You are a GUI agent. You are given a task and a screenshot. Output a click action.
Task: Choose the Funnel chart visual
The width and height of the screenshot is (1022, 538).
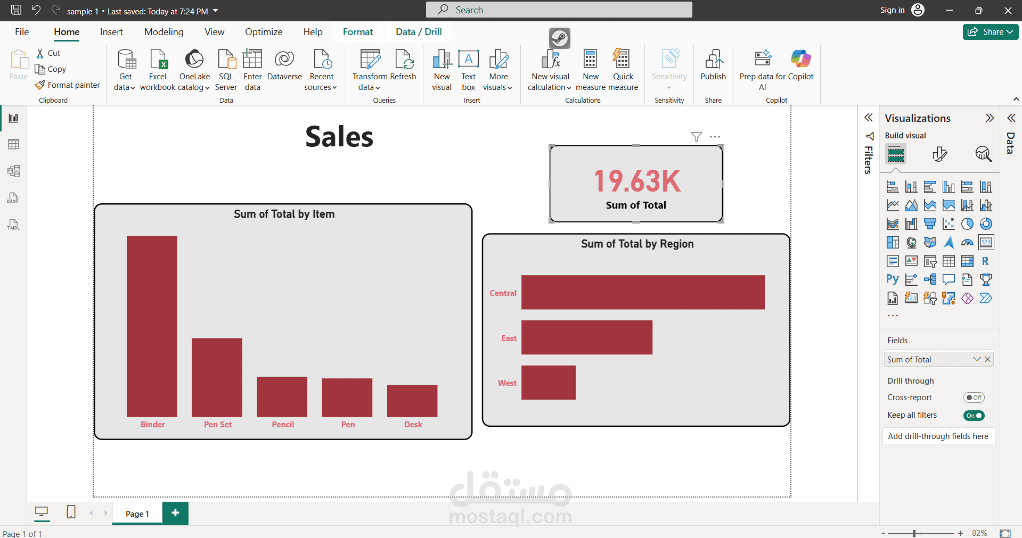coord(930,224)
